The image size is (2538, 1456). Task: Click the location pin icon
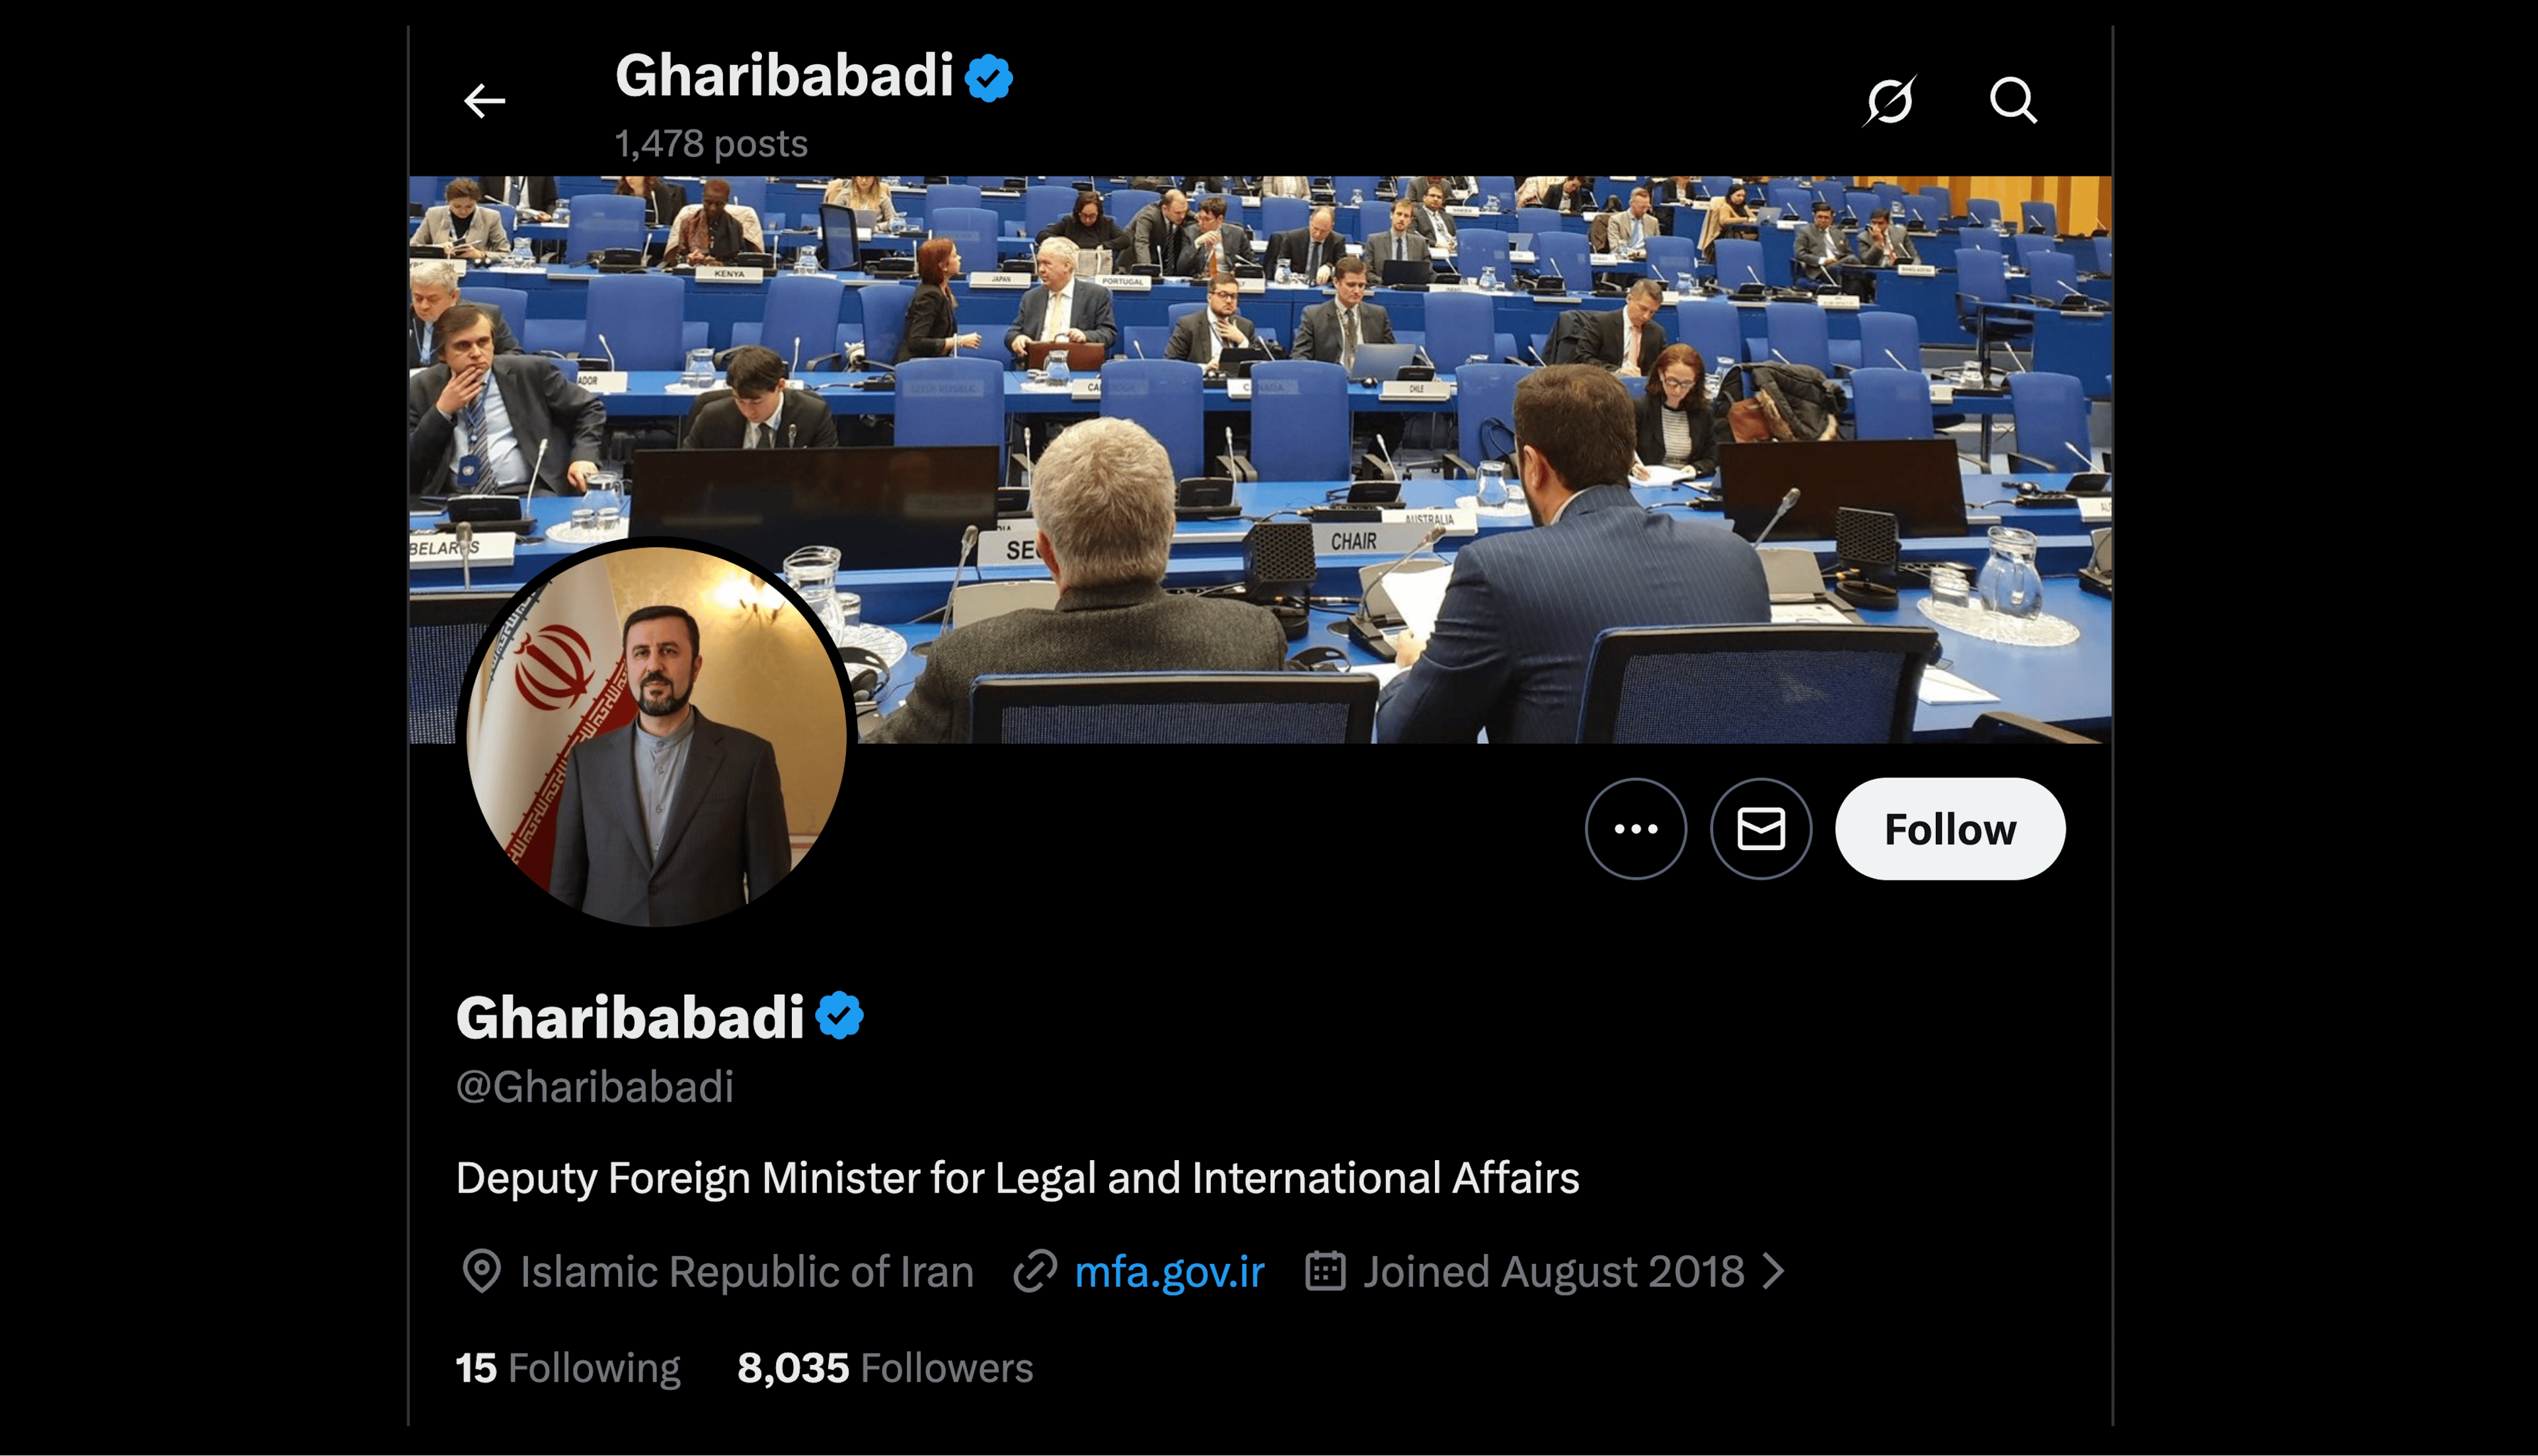pos(481,1271)
